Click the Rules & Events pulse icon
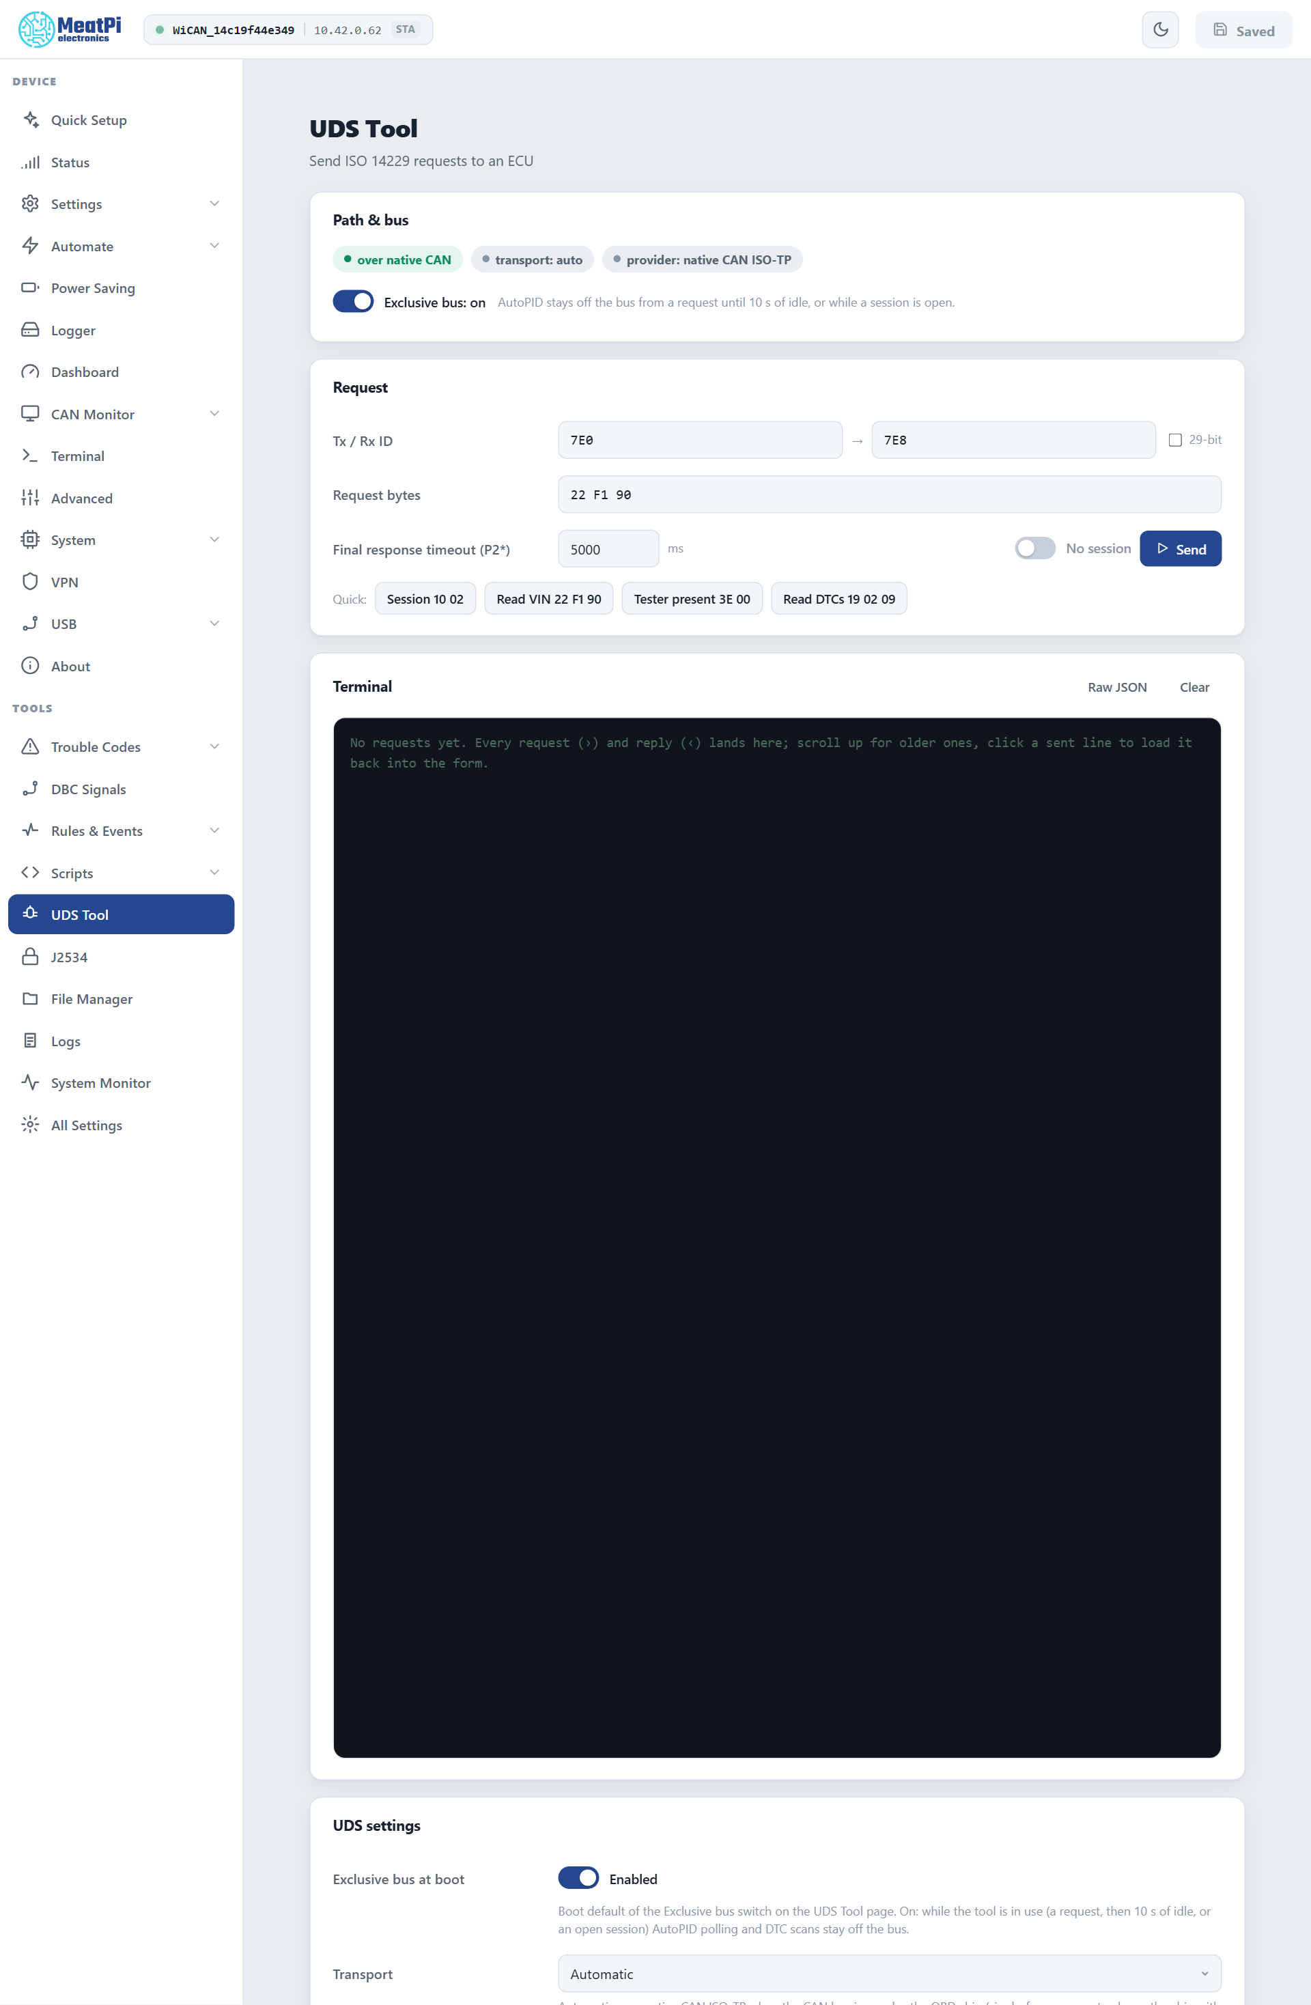 pyautogui.click(x=30, y=830)
